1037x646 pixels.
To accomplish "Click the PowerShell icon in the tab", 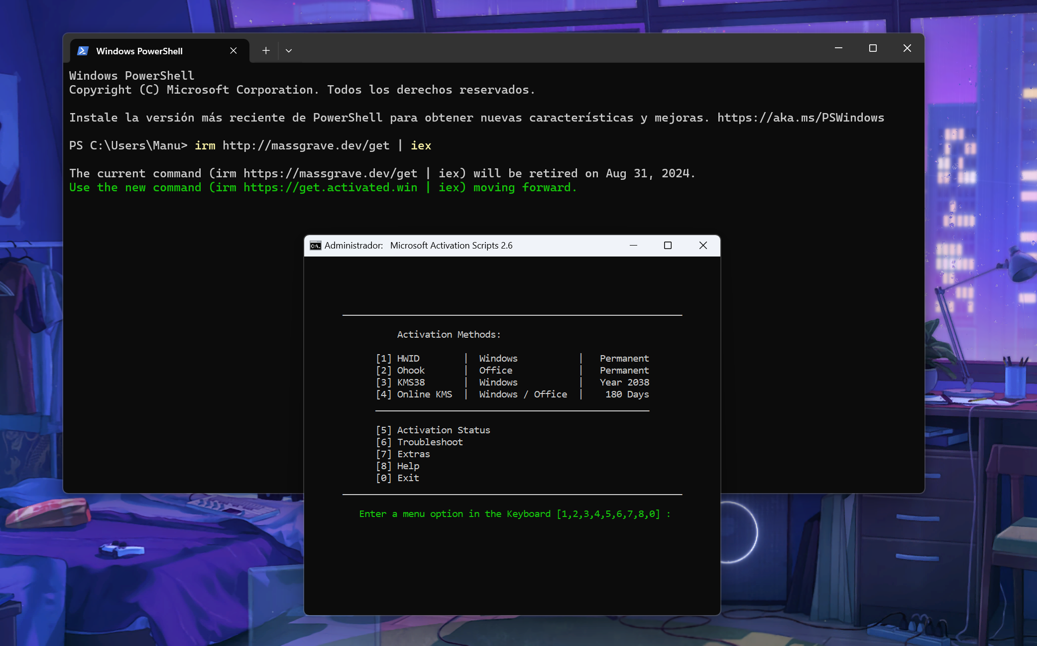I will [x=83, y=51].
